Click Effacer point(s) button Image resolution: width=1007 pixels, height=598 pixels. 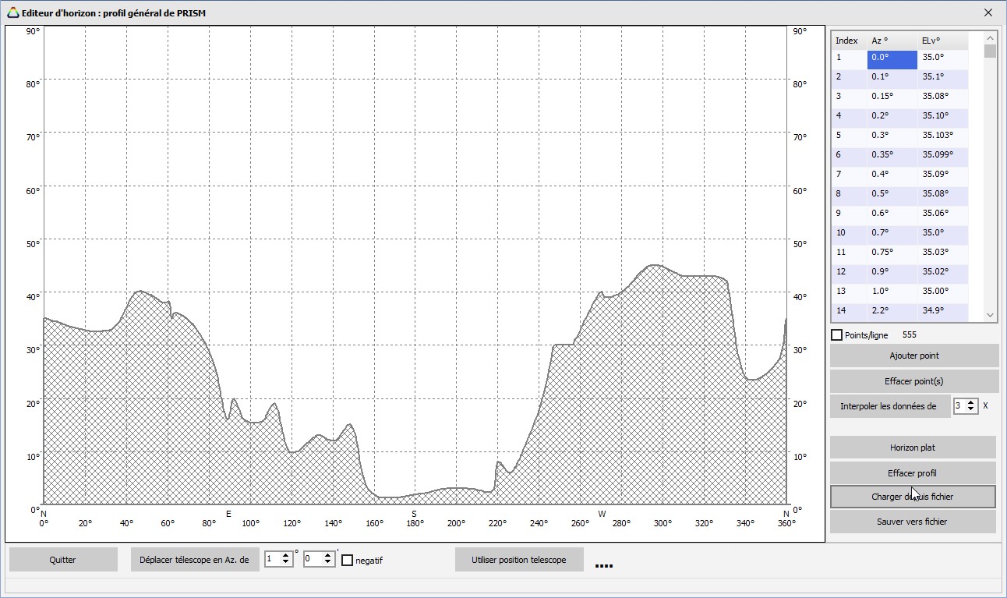[913, 381]
